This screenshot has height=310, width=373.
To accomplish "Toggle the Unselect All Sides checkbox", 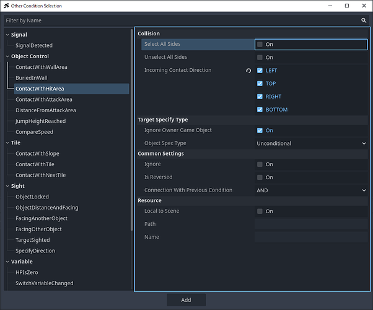I will pyautogui.click(x=260, y=58).
